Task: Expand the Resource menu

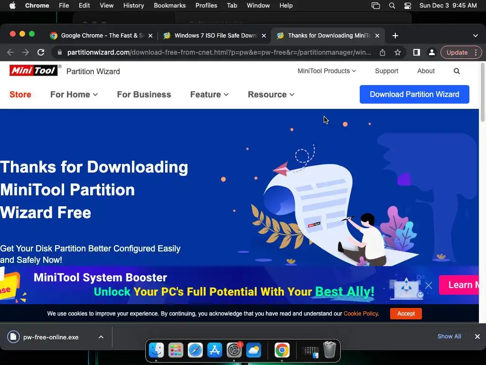Action: tap(271, 95)
